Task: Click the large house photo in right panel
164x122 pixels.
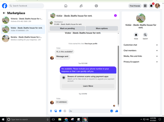Action: (141, 18)
